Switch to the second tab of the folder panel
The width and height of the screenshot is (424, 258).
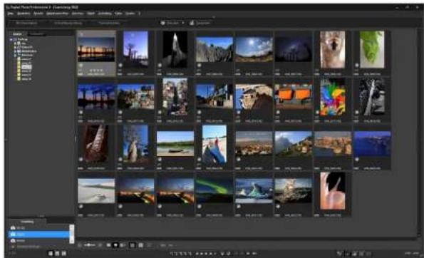pos(36,33)
